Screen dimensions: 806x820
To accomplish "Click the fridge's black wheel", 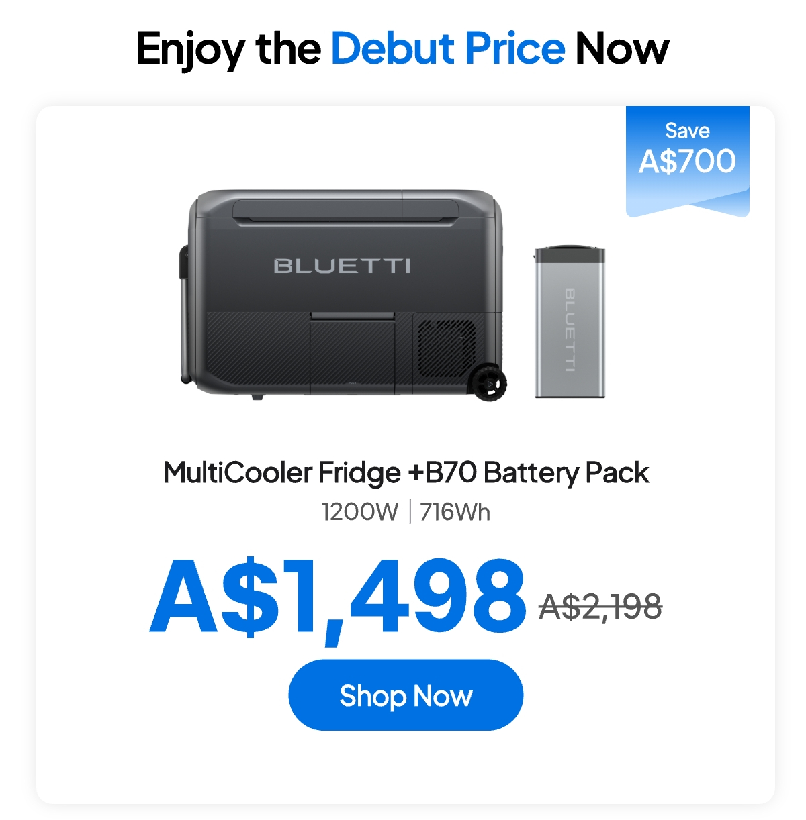I will pyautogui.click(x=488, y=384).
